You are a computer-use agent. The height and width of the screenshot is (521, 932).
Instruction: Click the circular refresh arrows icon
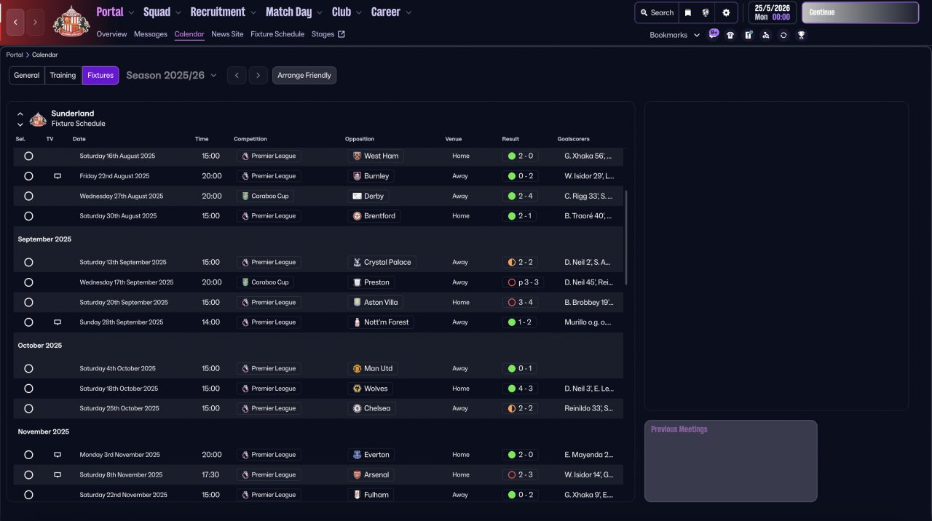[783, 35]
